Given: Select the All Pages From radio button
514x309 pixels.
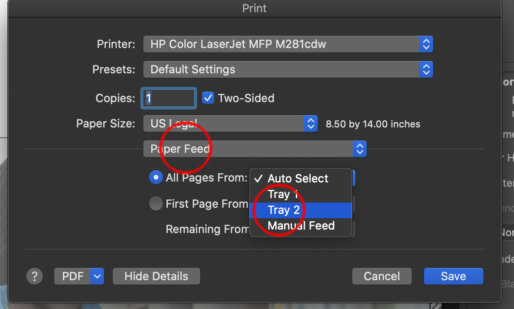Looking at the screenshot, I should click(x=156, y=178).
